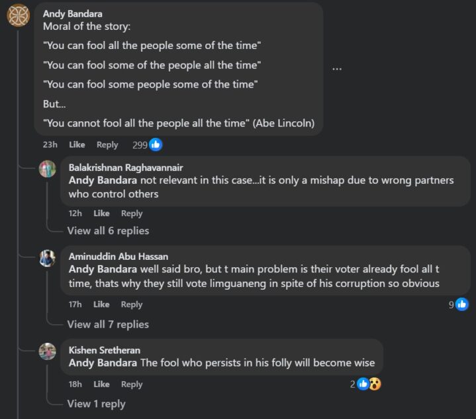Click the Balakrishnan Raghavannair name link
Image resolution: width=476 pixels, height=419 pixels.
click(x=126, y=168)
